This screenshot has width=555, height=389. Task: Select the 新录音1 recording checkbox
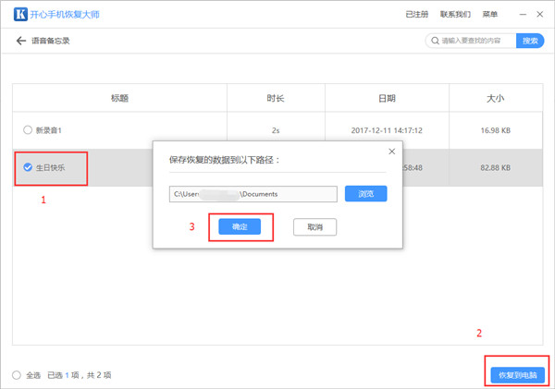coord(28,129)
